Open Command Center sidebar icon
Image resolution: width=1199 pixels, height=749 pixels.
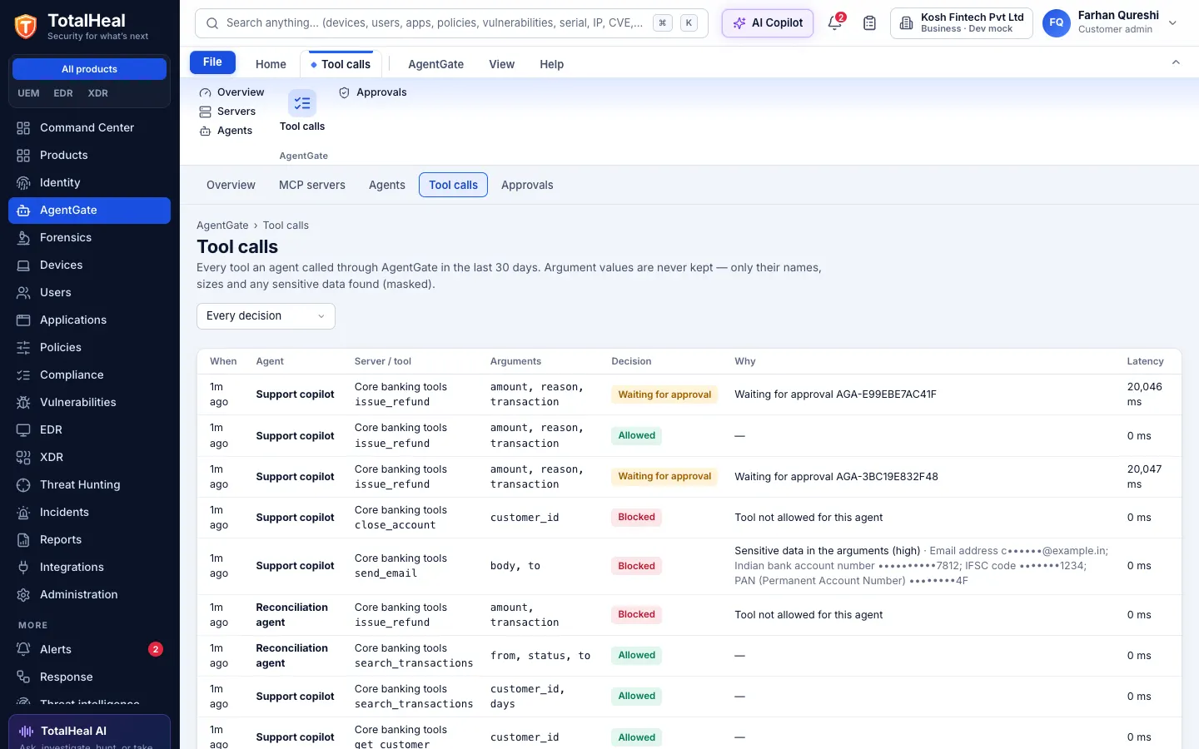23,127
